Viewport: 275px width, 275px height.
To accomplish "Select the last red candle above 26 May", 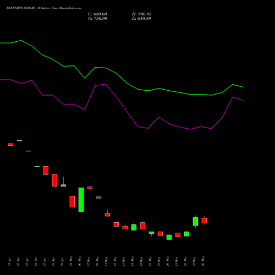I will click(x=204, y=221).
